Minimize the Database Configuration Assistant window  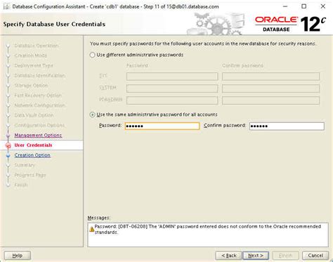click(x=285, y=6)
